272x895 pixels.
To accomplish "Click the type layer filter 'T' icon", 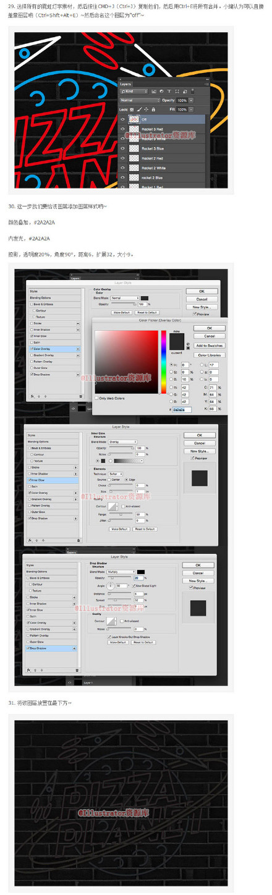I will click(169, 91).
